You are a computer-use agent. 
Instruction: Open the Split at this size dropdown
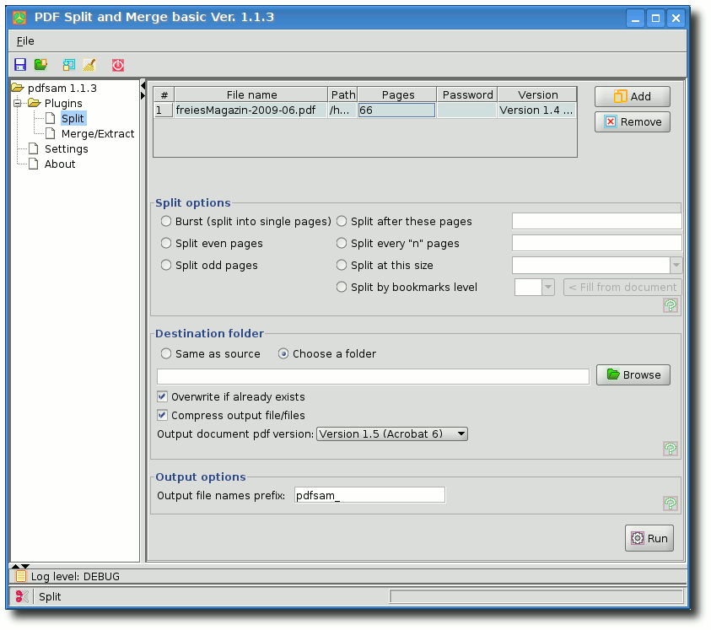(x=676, y=265)
